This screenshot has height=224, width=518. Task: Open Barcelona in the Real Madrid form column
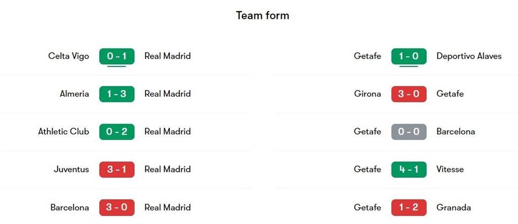pyautogui.click(x=69, y=207)
